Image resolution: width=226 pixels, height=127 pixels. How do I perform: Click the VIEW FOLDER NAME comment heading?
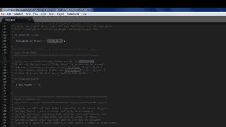tap(25, 53)
